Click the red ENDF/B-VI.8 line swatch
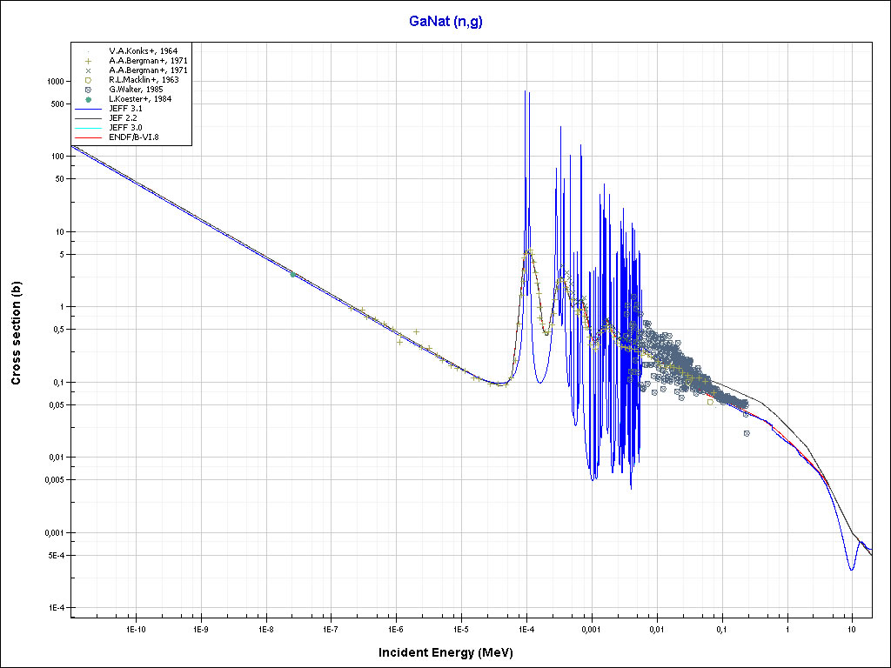 pos(88,137)
